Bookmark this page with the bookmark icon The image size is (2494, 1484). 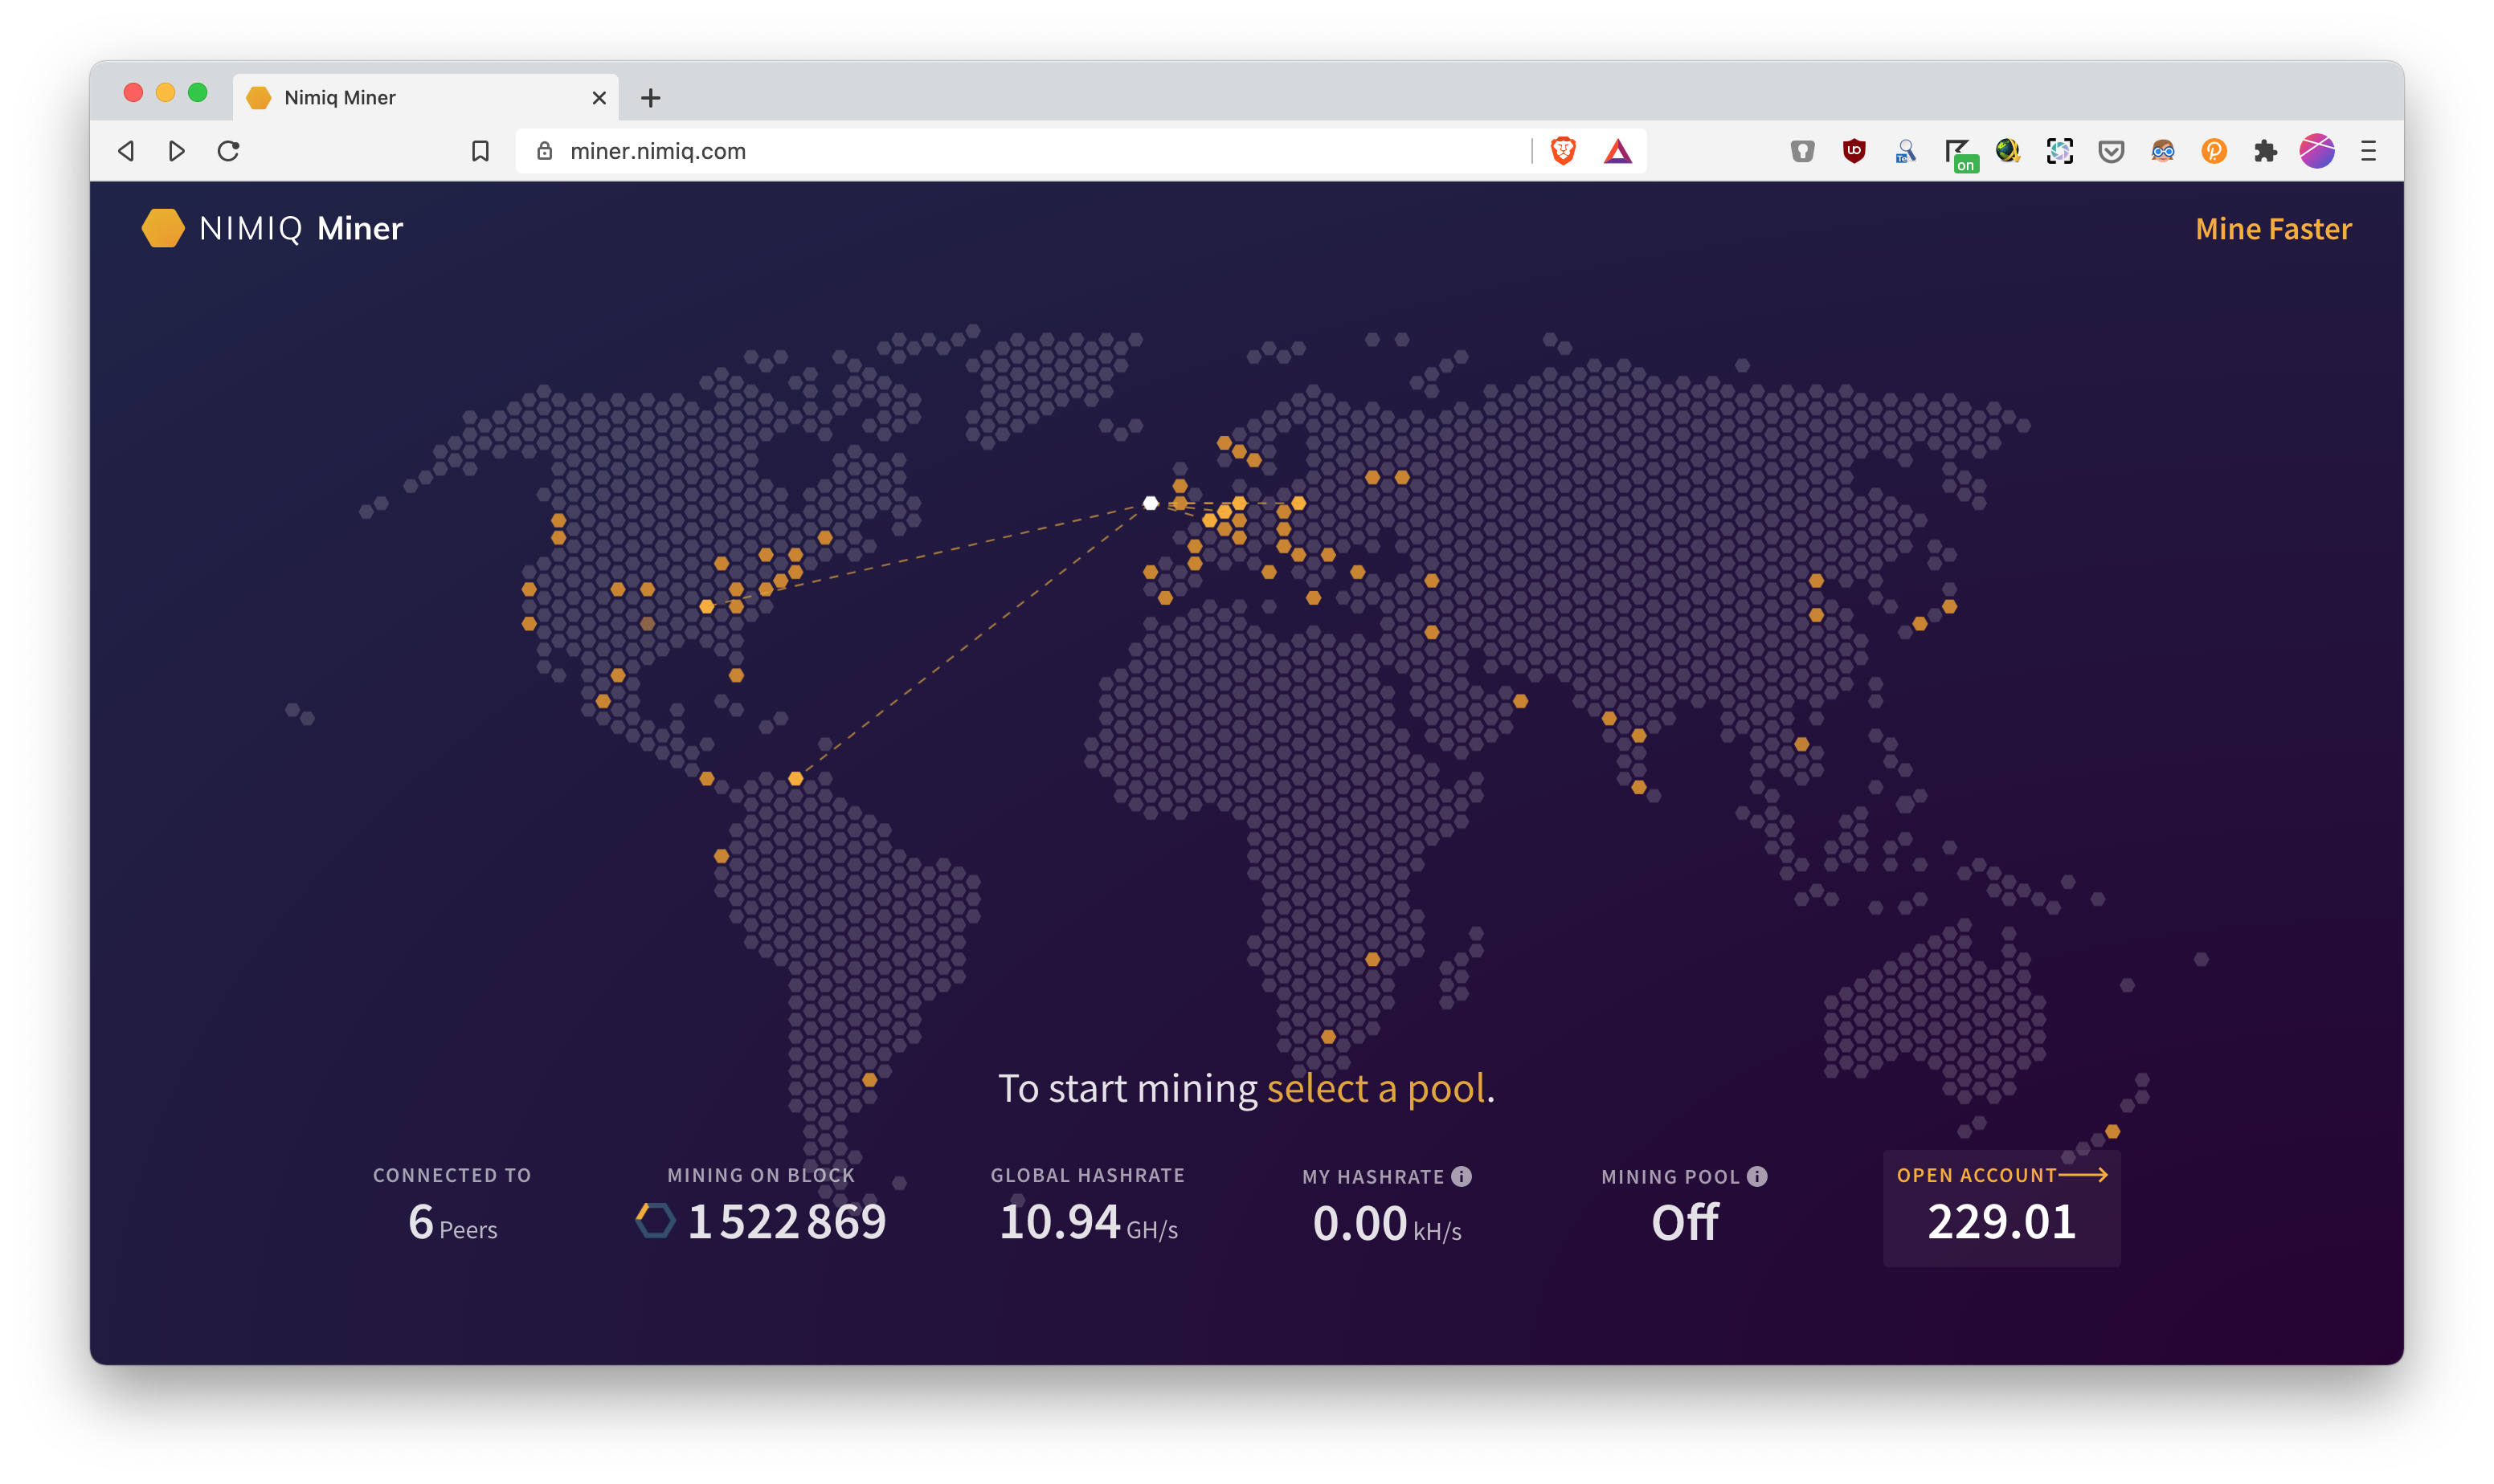tap(480, 151)
